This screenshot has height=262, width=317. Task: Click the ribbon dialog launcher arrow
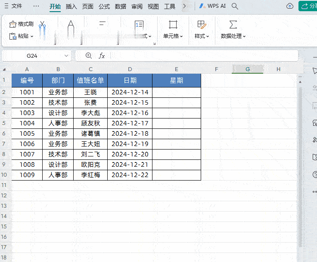(155, 44)
